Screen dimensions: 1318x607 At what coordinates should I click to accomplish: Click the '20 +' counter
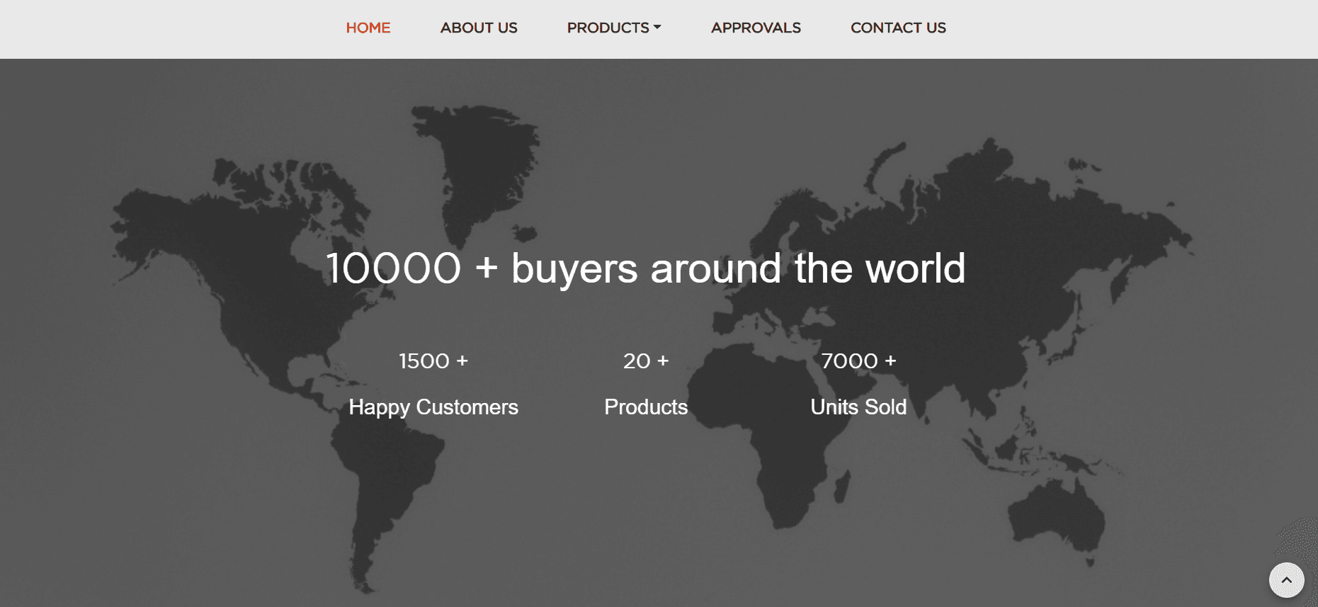pyautogui.click(x=645, y=361)
